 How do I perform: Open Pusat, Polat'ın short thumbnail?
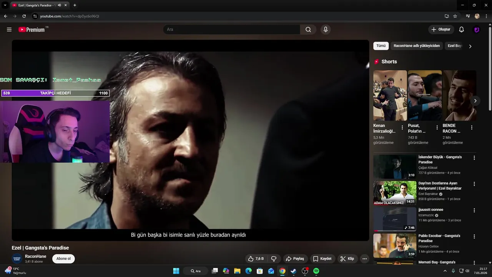424,95
